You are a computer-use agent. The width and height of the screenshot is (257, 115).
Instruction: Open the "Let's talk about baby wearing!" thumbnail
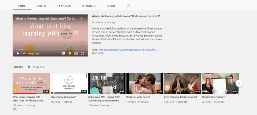(x=182, y=83)
